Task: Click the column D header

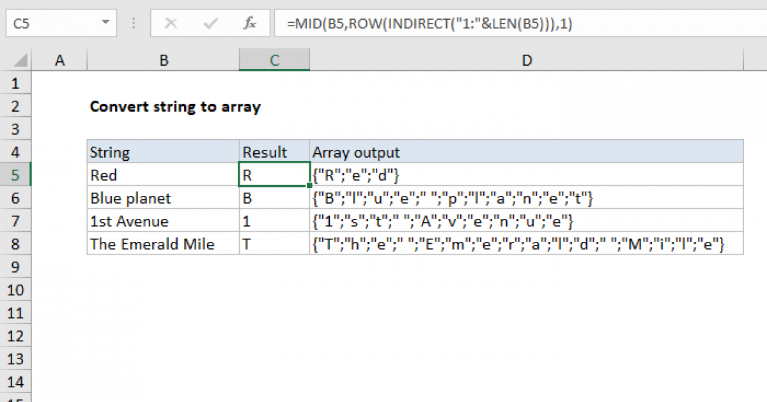Action: tap(526, 59)
